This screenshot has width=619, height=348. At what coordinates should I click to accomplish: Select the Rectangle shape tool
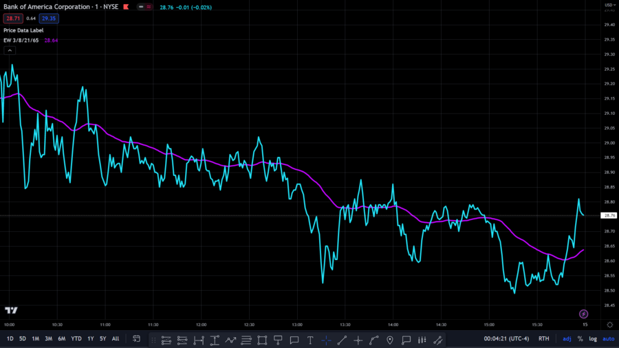pos(262,340)
